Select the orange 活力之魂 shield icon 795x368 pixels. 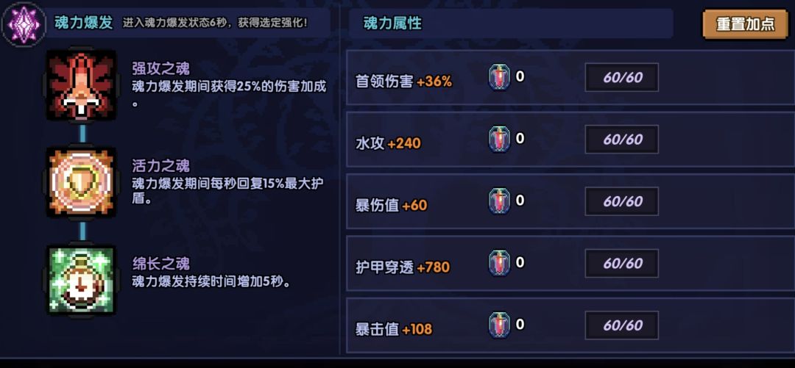(x=82, y=182)
